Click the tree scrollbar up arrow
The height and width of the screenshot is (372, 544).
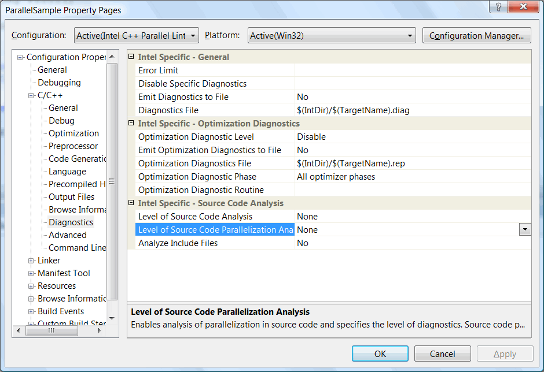tap(112, 57)
